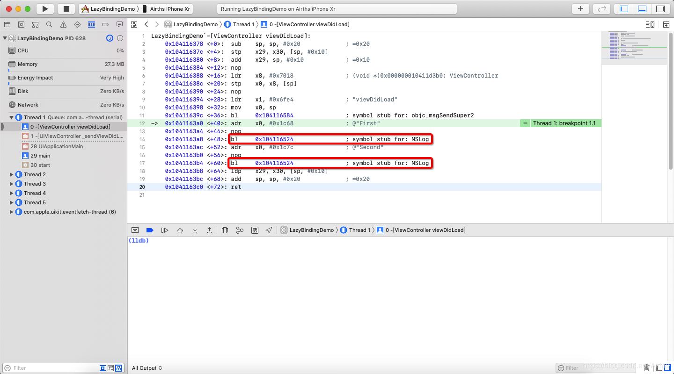The image size is (674, 374).
Task: Collapse the LazyBindingDemo PID 628 process
Action: pyautogui.click(x=5, y=38)
